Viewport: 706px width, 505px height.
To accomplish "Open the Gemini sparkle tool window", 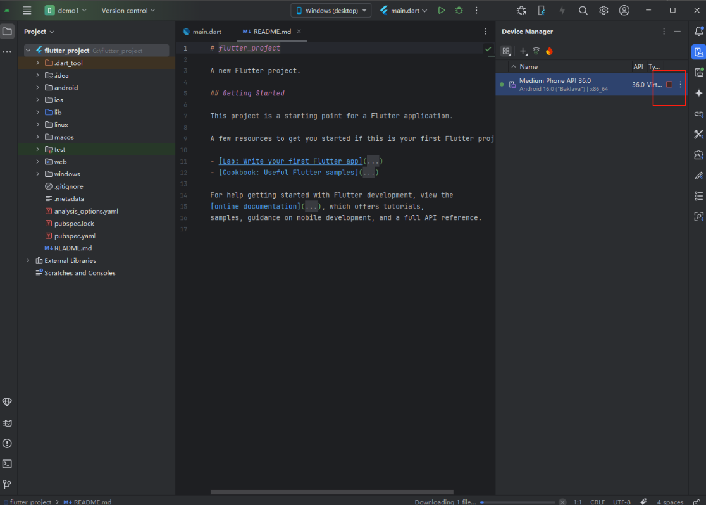I will click(x=698, y=93).
